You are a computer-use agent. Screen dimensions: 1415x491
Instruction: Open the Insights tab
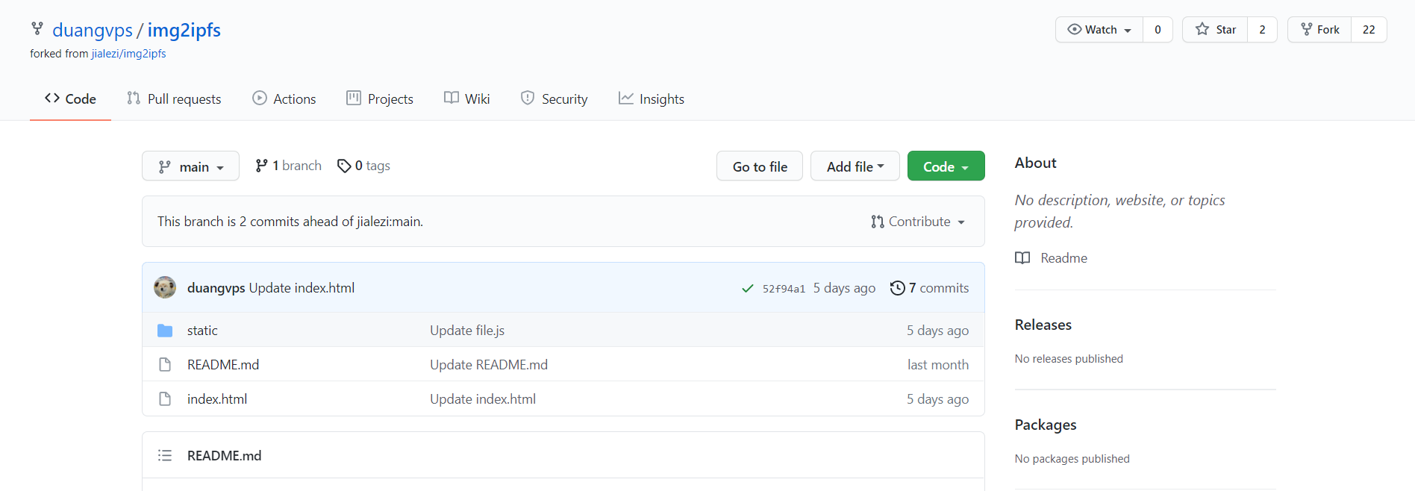click(652, 99)
